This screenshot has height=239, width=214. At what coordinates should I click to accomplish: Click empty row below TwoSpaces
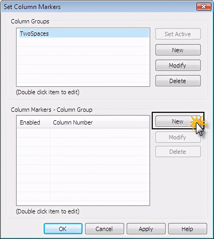83,42
